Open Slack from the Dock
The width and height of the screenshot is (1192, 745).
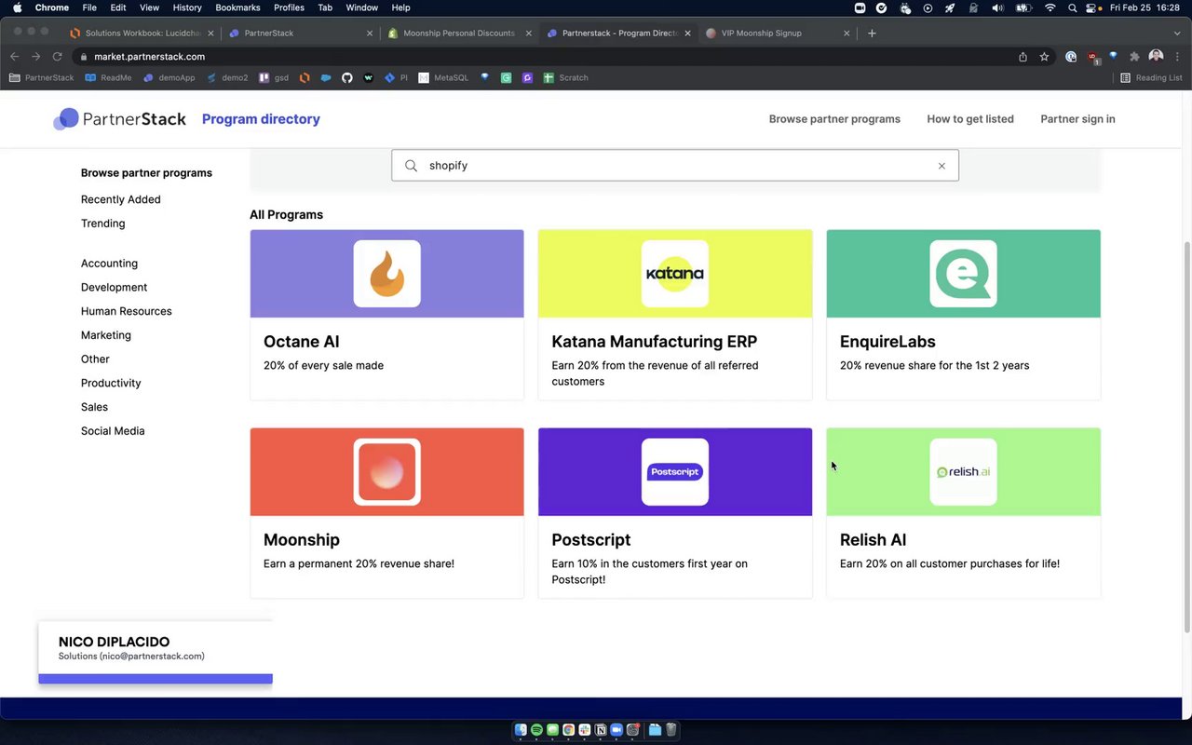point(584,730)
